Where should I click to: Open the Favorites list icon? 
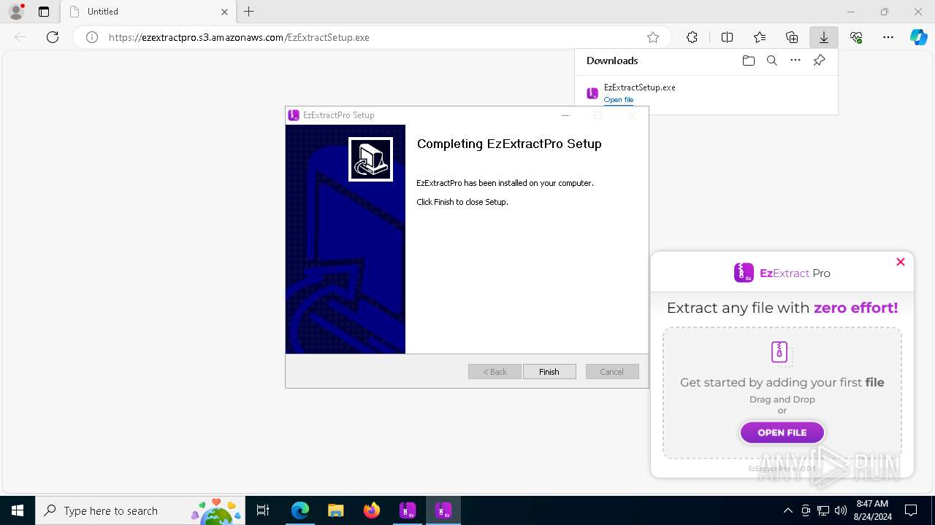[x=760, y=37]
